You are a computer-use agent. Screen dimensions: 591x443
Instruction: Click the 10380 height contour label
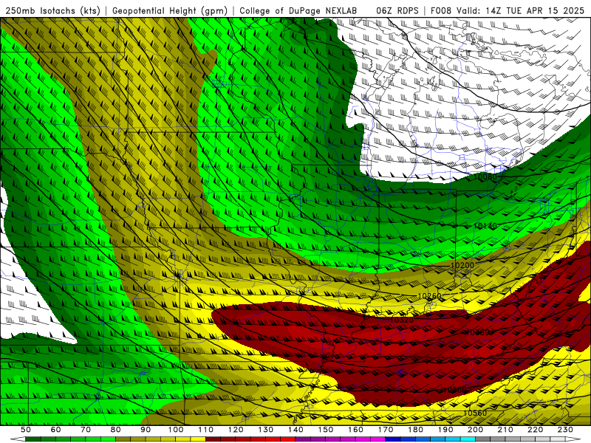point(477,332)
